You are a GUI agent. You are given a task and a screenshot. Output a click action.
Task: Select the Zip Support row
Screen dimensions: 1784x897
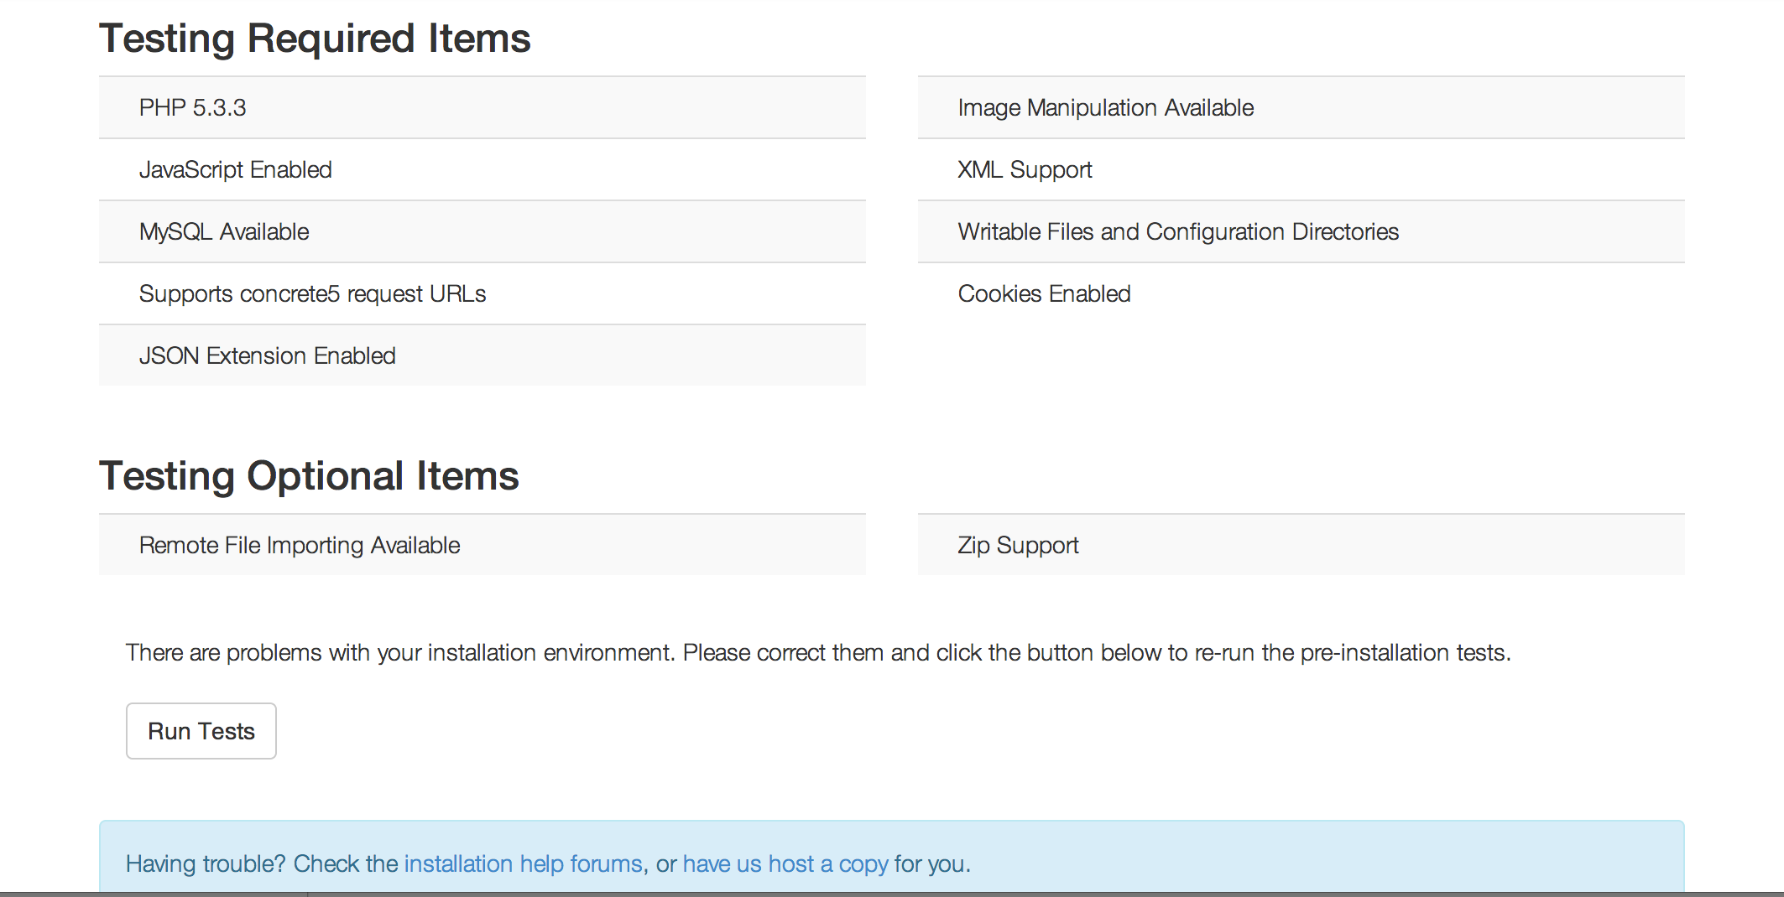point(1301,545)
